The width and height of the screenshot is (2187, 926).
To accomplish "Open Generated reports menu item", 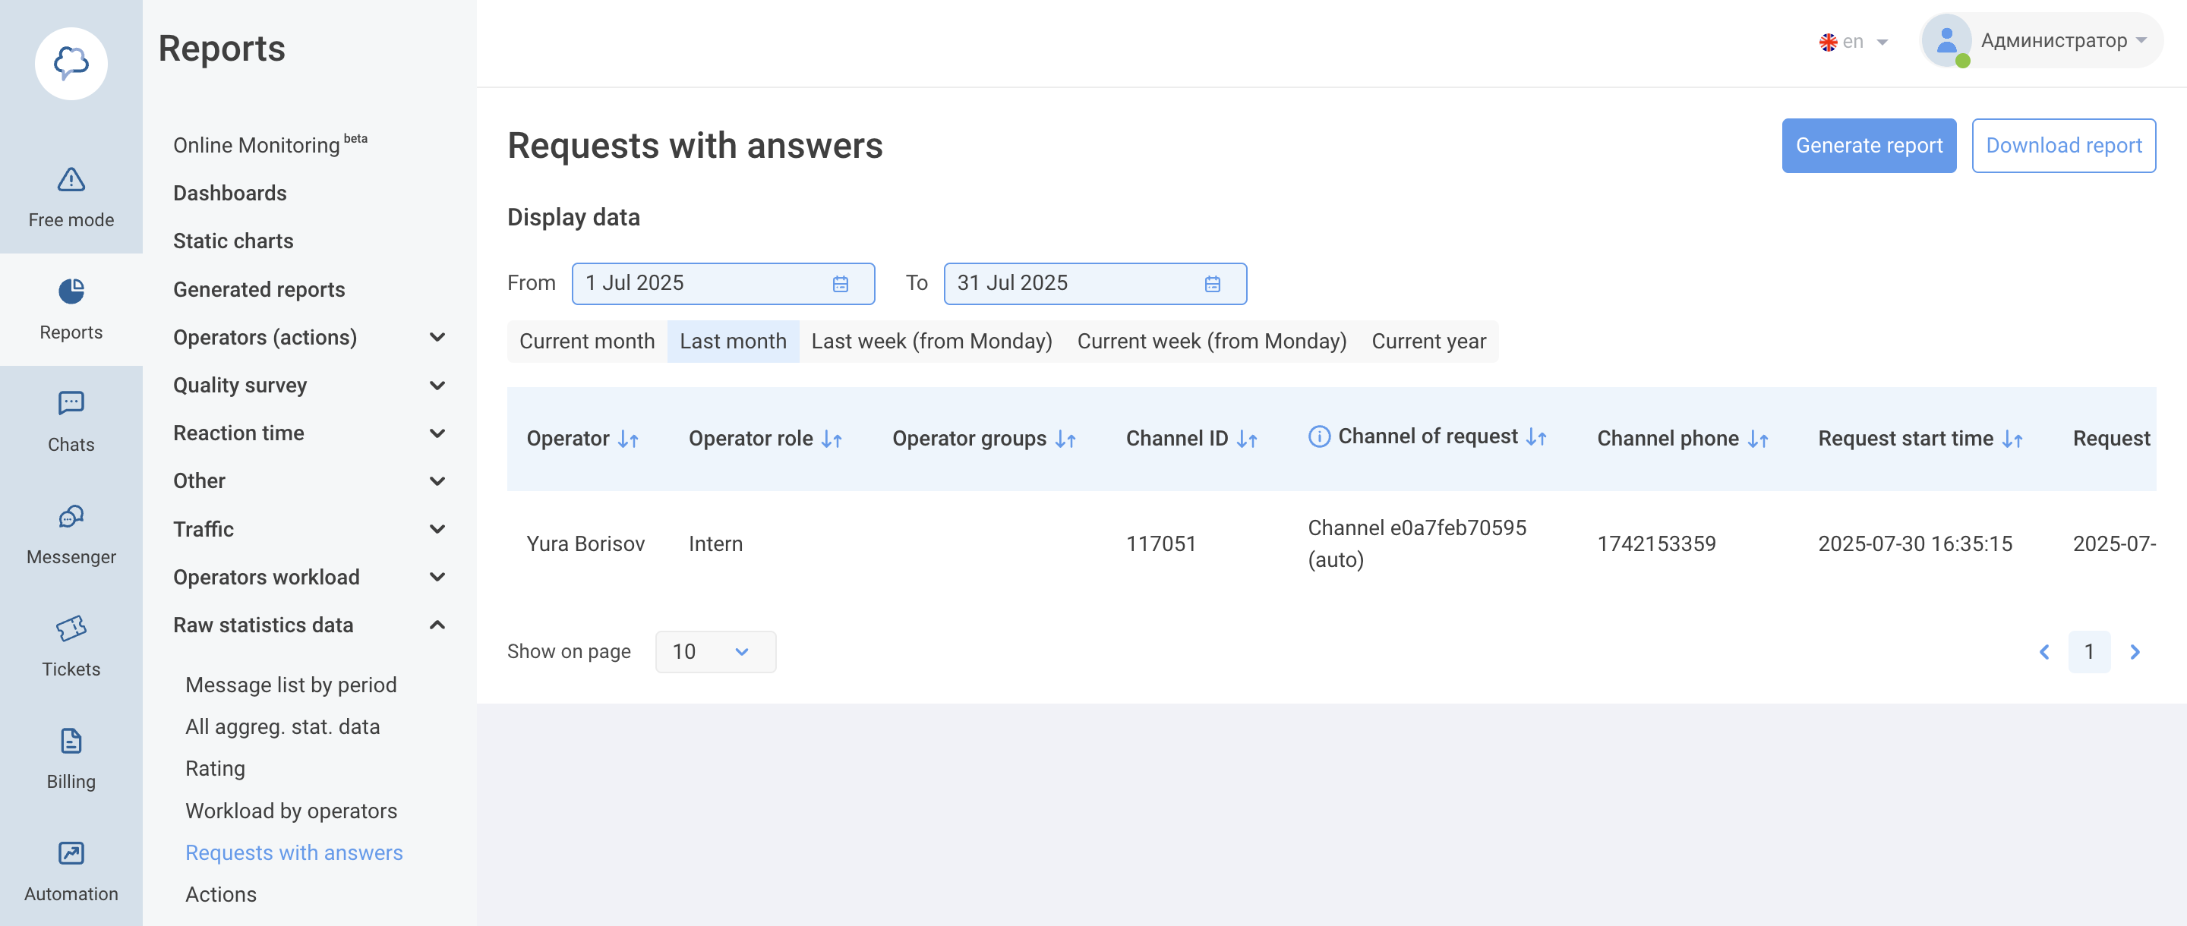I will coord(259,289).
